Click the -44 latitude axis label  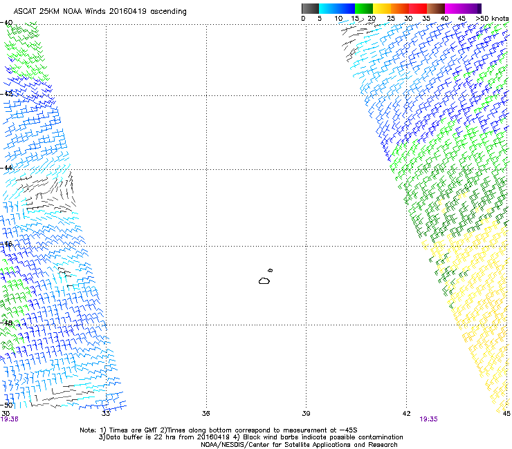6,168
